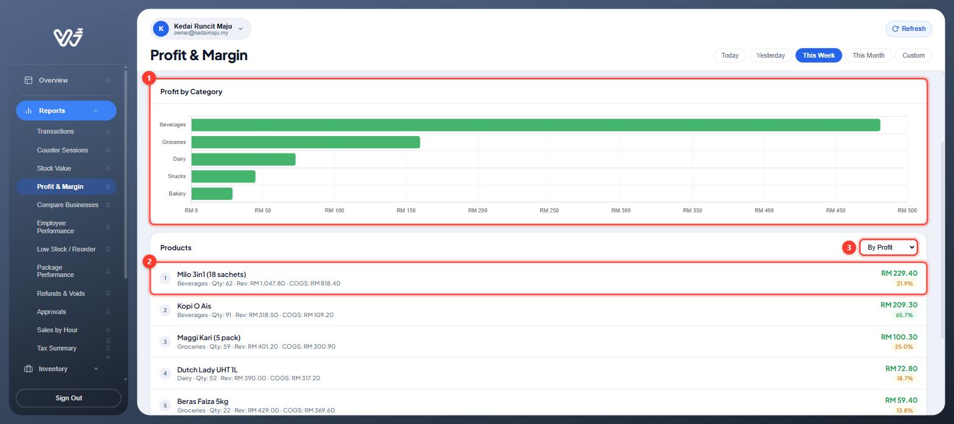The image size is (954, 424).
Task: Click the K avatar for Kedai Runcit Maju
Action: [x=161, y=29]
